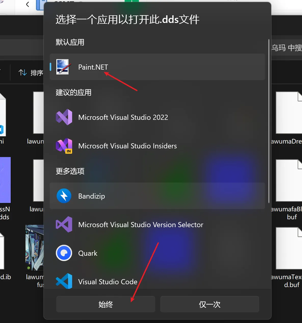Click the Visual Studio Code icon
The width and height of the screenshot is (302, 323).
(x=64, y=281)
